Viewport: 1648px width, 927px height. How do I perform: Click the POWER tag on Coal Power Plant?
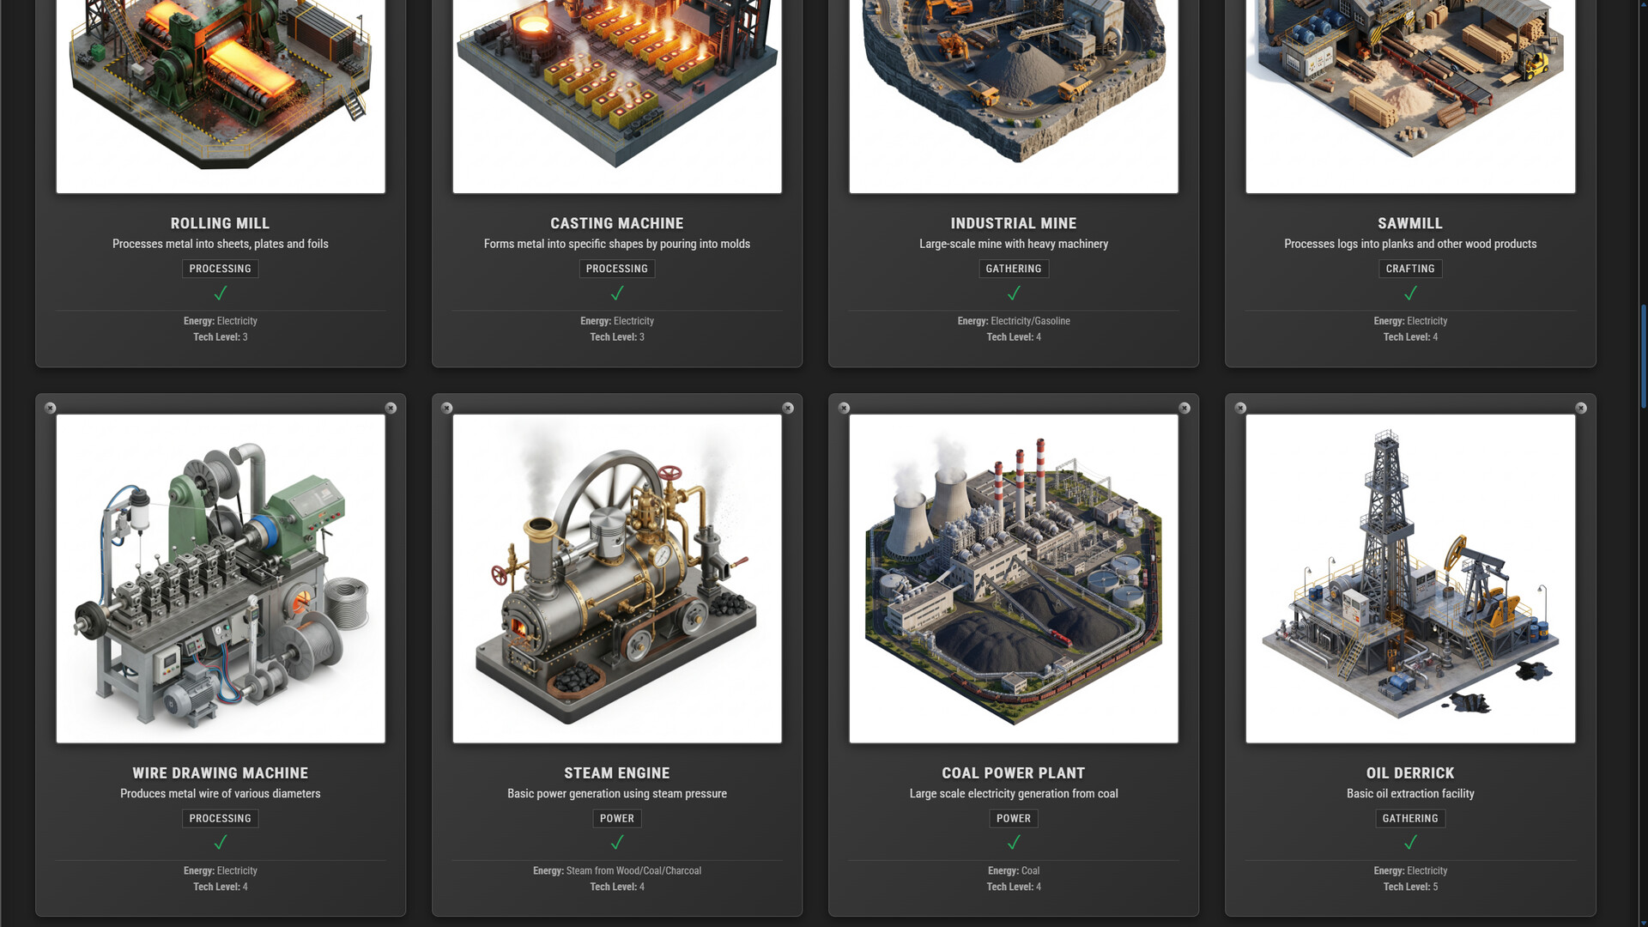click(1014, 818)
